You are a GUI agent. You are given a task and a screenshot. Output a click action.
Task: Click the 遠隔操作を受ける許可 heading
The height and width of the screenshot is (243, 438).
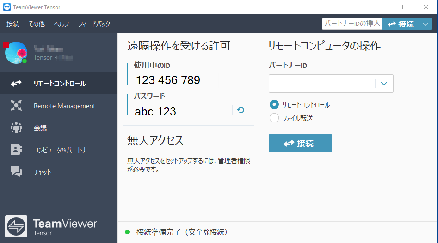pos(179,46)
